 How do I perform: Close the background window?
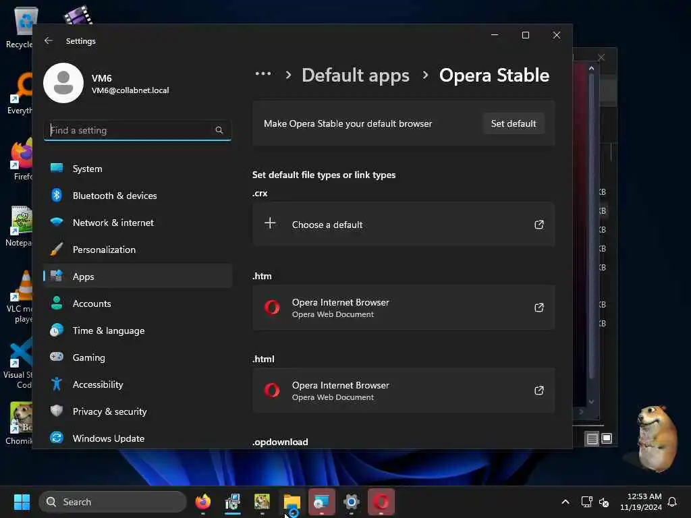pyautogui.click(x=601, y=57)
